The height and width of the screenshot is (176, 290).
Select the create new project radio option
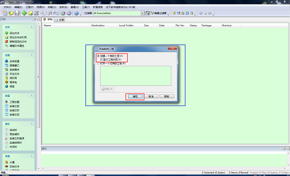coord(99,56)
